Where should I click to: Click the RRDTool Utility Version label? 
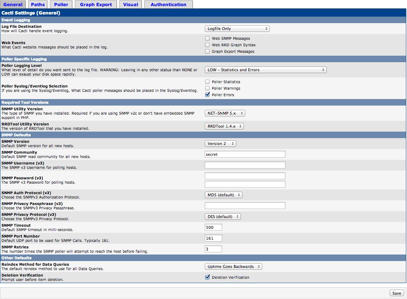click(x=25, y=124)
